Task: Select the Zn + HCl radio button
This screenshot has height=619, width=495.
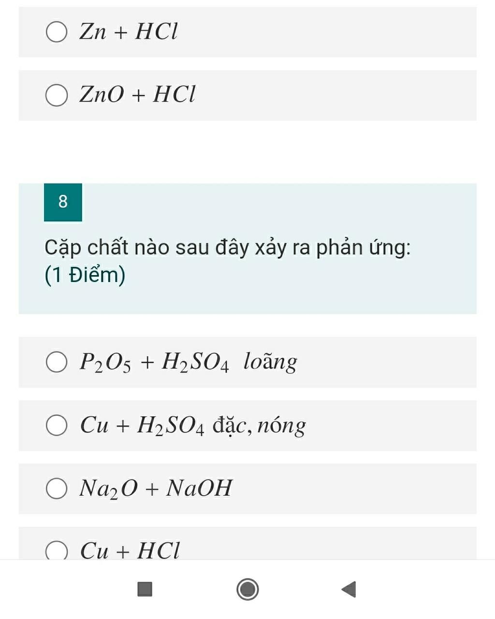Action: click(x=57, y=32)
